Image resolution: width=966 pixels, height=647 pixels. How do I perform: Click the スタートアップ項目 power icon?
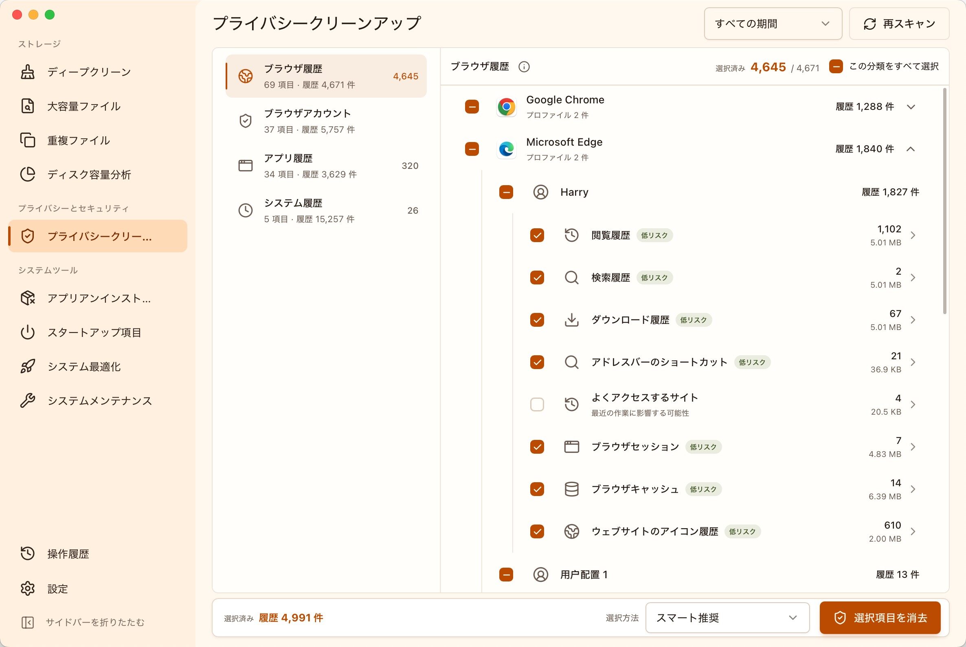pyautogui.click(x=28, y=332)
